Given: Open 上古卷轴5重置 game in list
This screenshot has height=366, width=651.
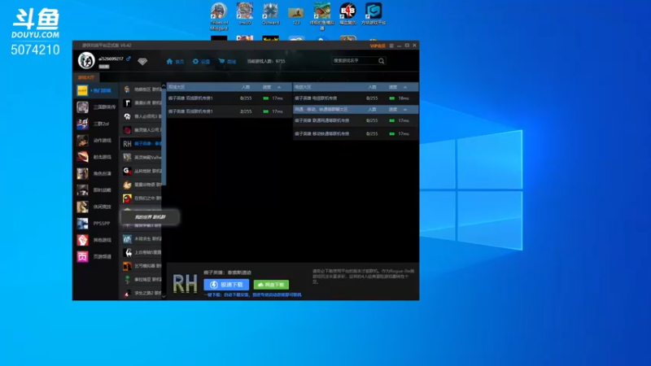Looking at the screenshot, I should (x=141, y=252).
